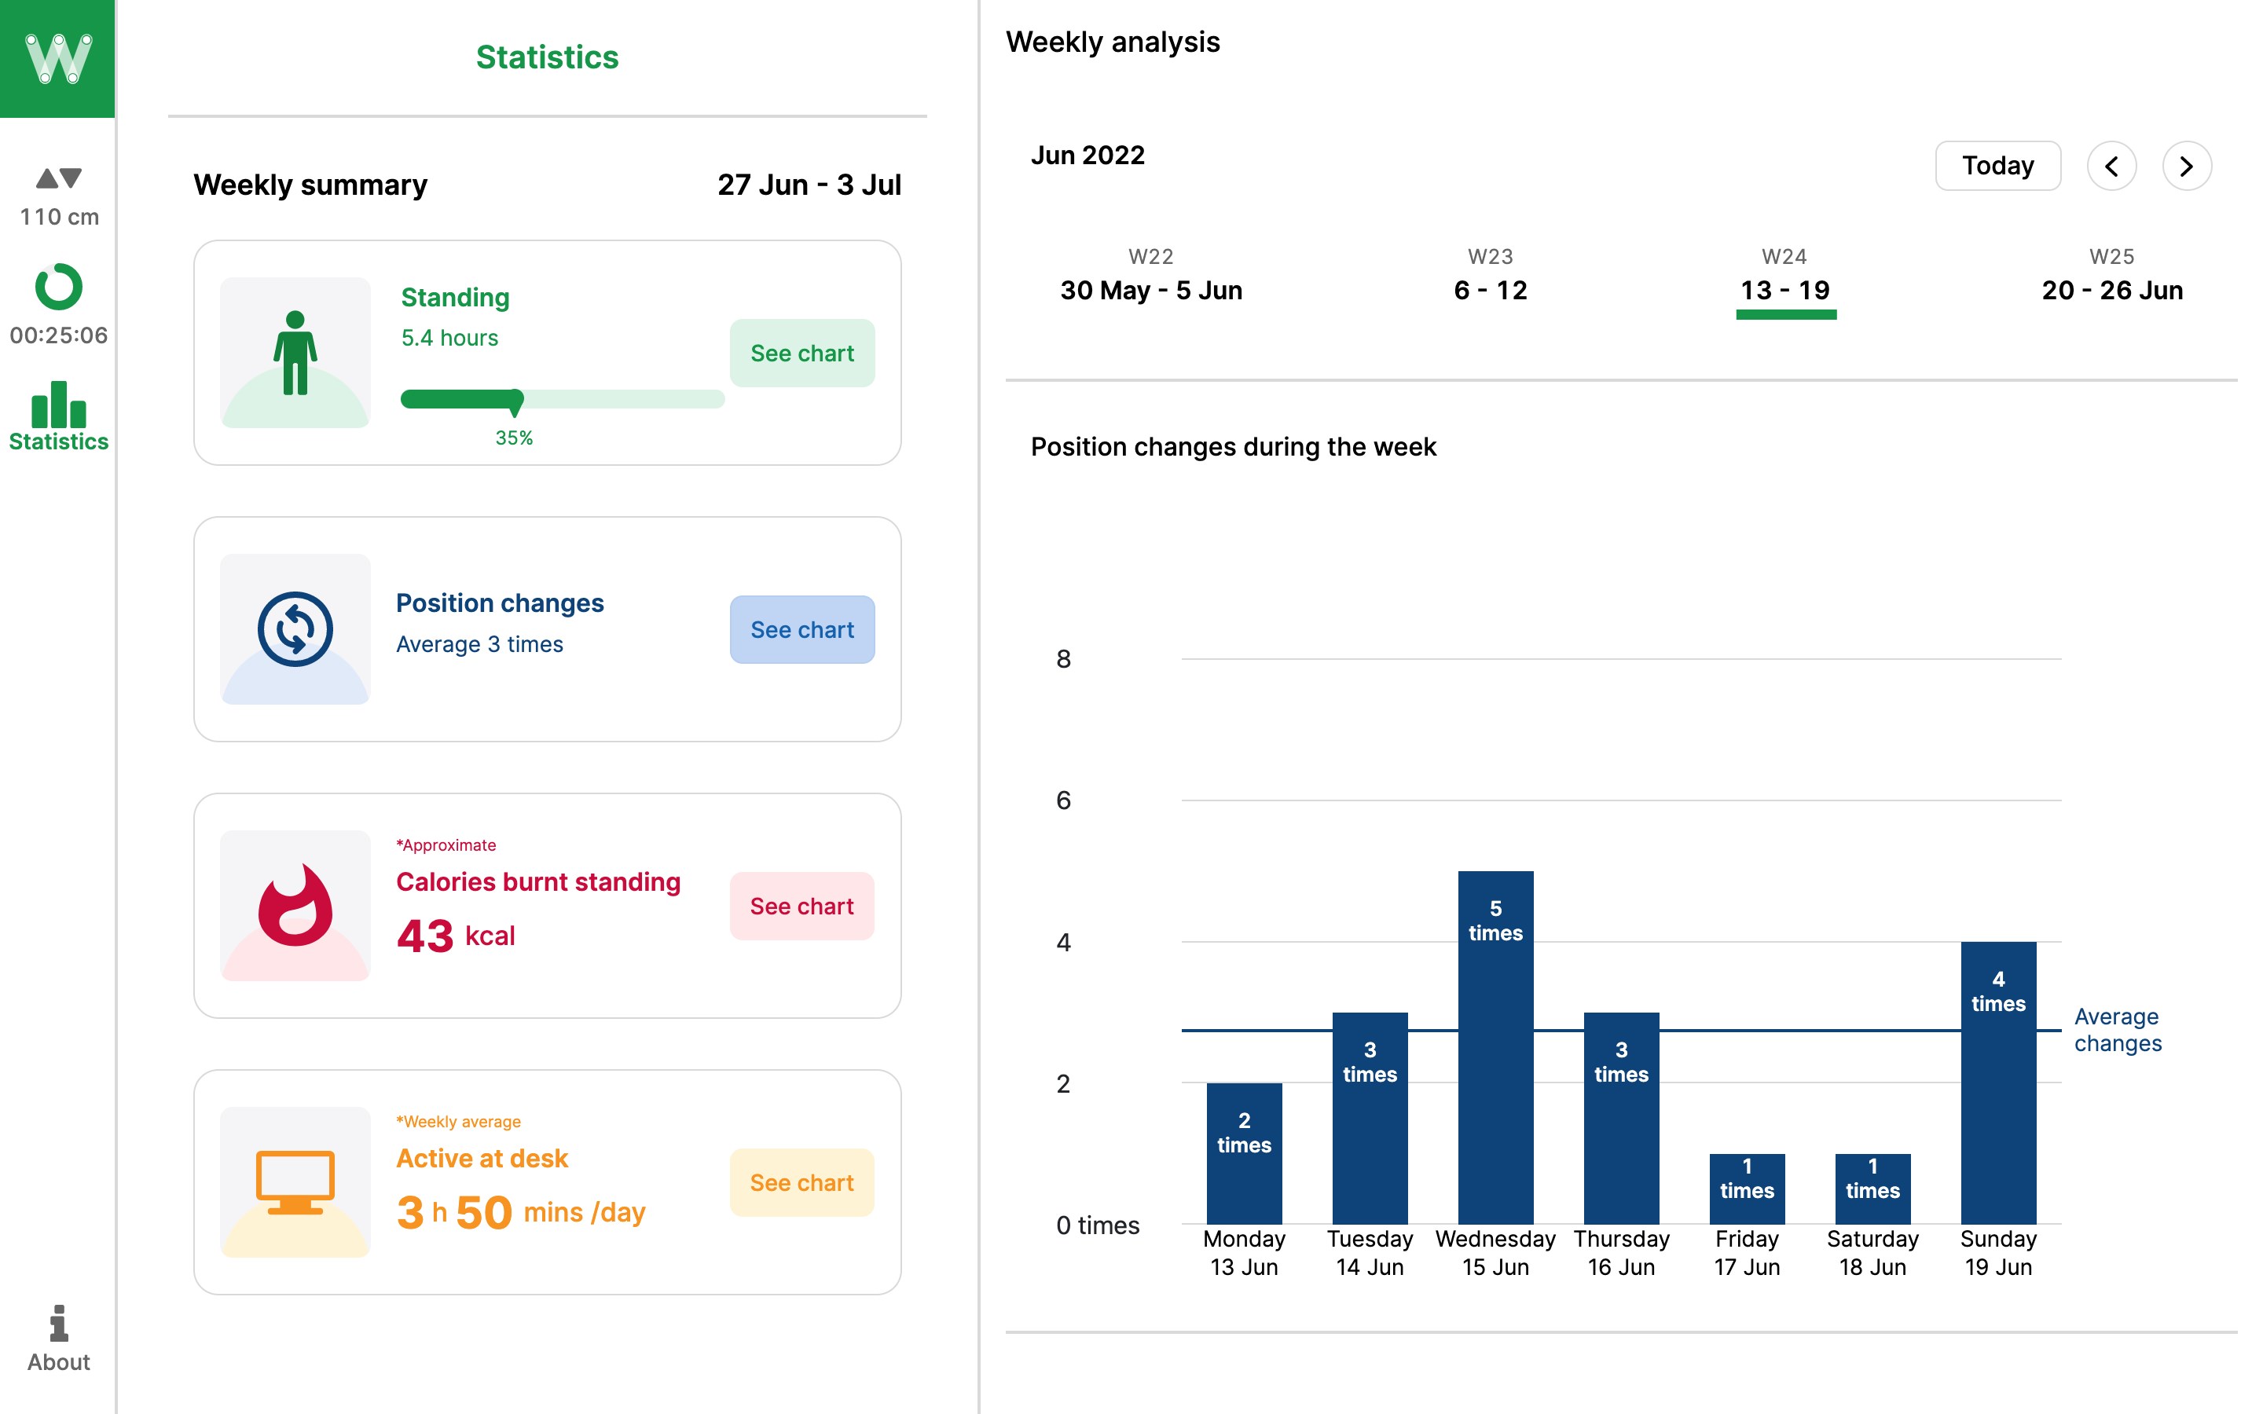Image resolution: width=2263 pixels, height=1414 pixels.
Task: Click the circular timer progress icon
Action: (58, 286)
